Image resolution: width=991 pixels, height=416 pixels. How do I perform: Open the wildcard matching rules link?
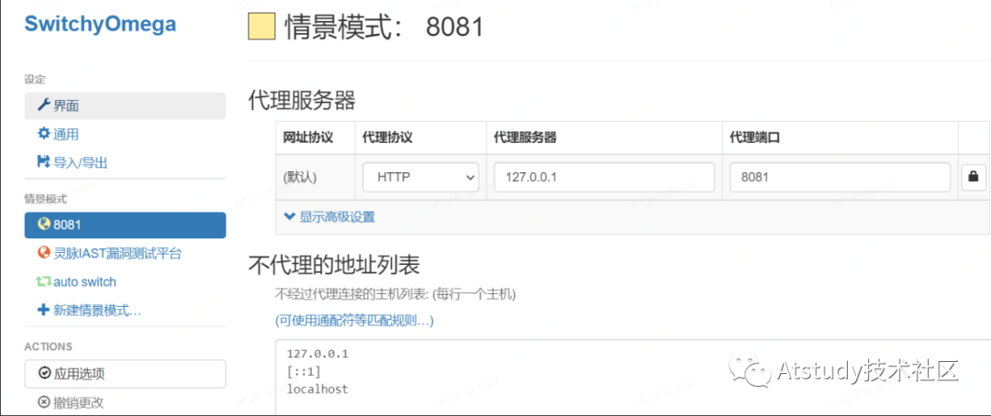[354, 321]
